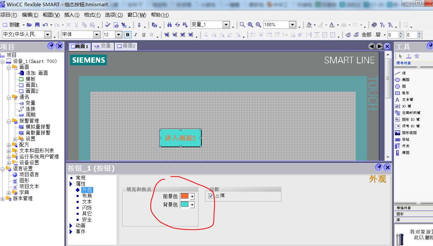Click the 新建 new button
Viewport: 433px width, 246px height.
tap(11, 25)
